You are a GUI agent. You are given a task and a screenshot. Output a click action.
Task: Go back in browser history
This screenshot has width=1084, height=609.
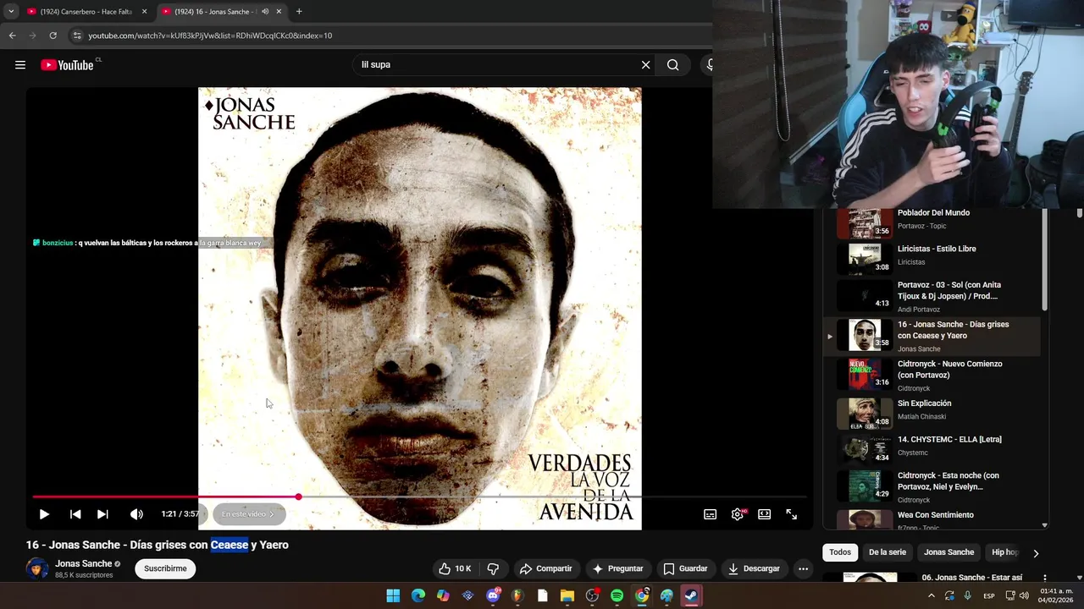(x=12, y=36)
